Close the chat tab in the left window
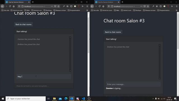This screenshot has height=101, width=179. click(x=29, y=2)
